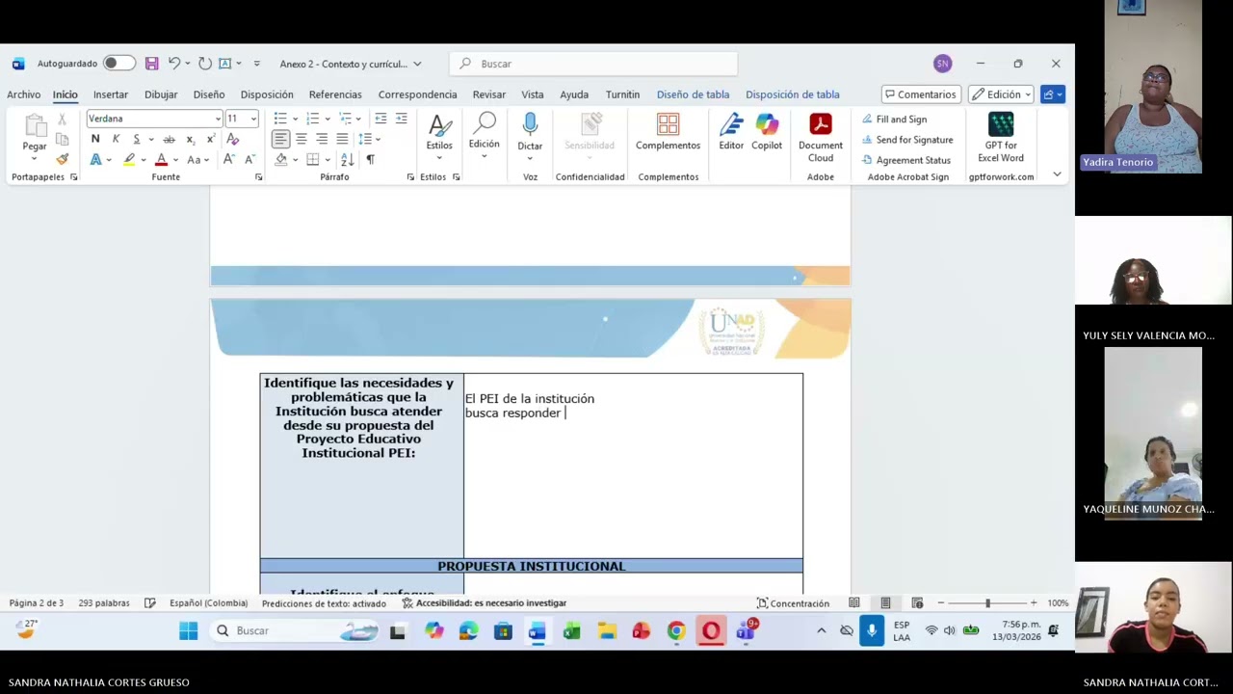Image resolution: width=1233 pixels, height=694 pixels.
Task: Expand the bullet list options arrow
Action: click(295, 119)
